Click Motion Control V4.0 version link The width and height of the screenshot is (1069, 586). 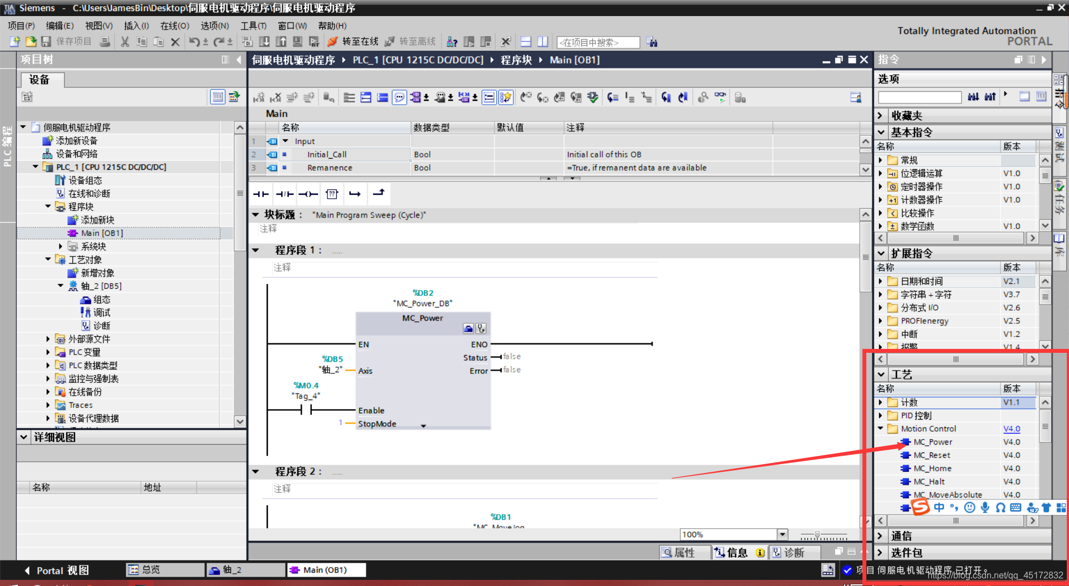pos(1012,429)
